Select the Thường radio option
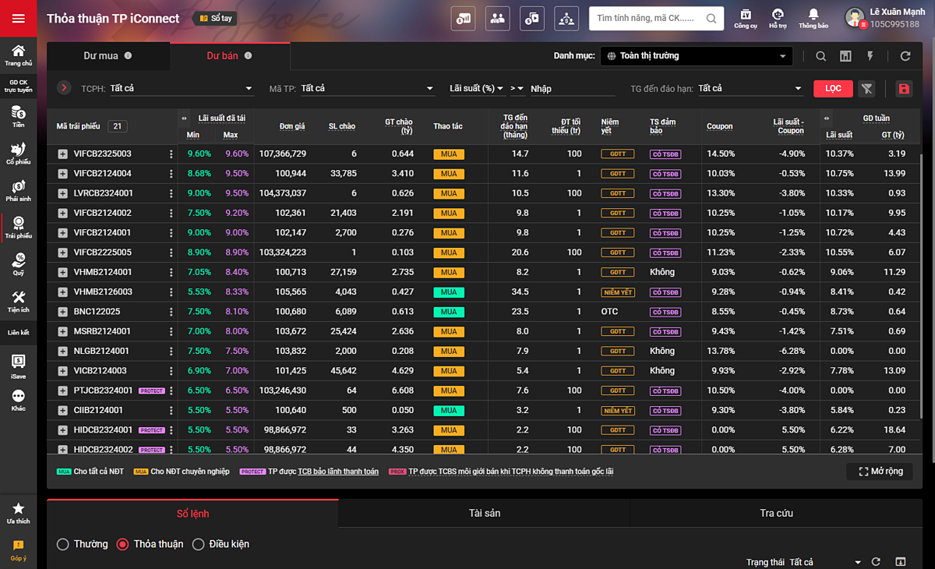935x569 pixels. [63, 544]
